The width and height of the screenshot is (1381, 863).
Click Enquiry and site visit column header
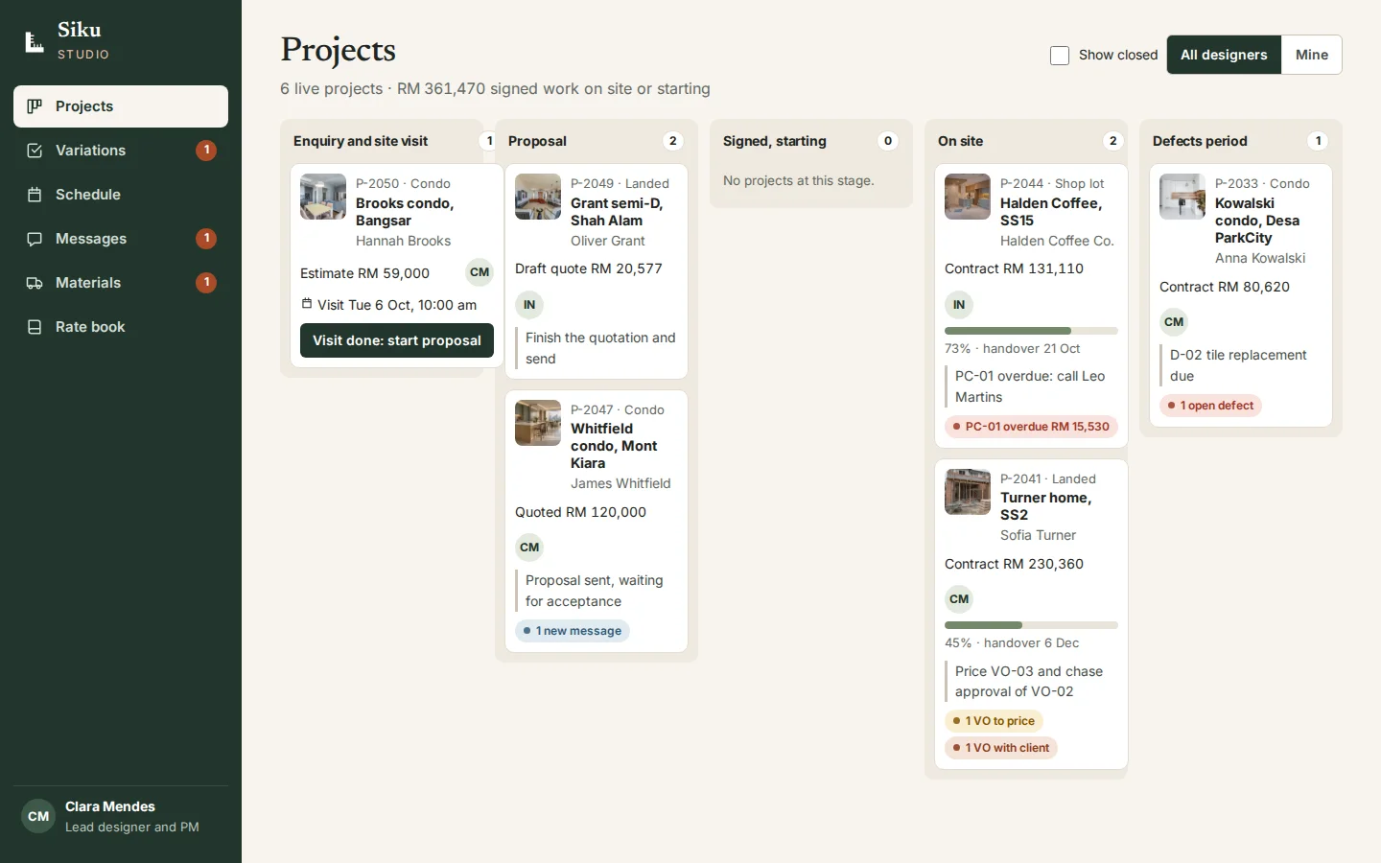(361, 141)
